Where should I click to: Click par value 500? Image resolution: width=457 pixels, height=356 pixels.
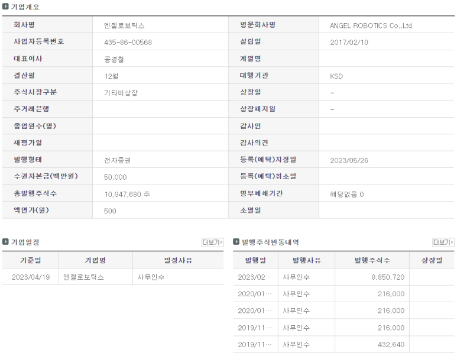click(x=110, y=211)
